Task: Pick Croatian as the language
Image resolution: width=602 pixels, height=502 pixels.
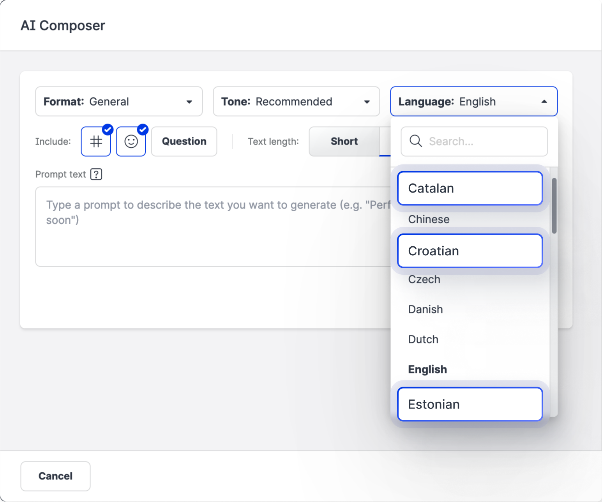Action: 470,251
